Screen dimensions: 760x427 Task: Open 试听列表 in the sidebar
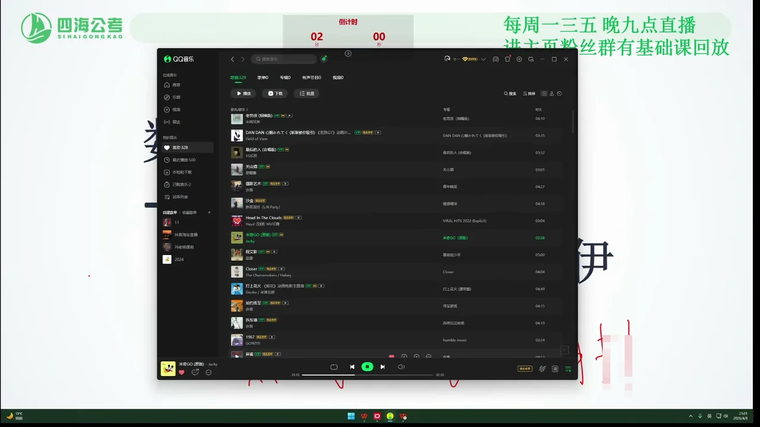click(188, 197)
